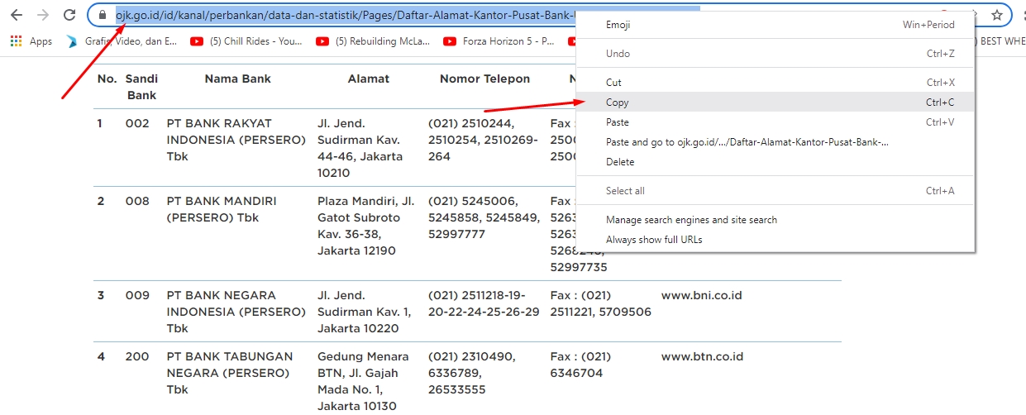Click 'Fax : (021) 6346704' cell
This screenshot has width=1026, height=415.
click(580, 365)
